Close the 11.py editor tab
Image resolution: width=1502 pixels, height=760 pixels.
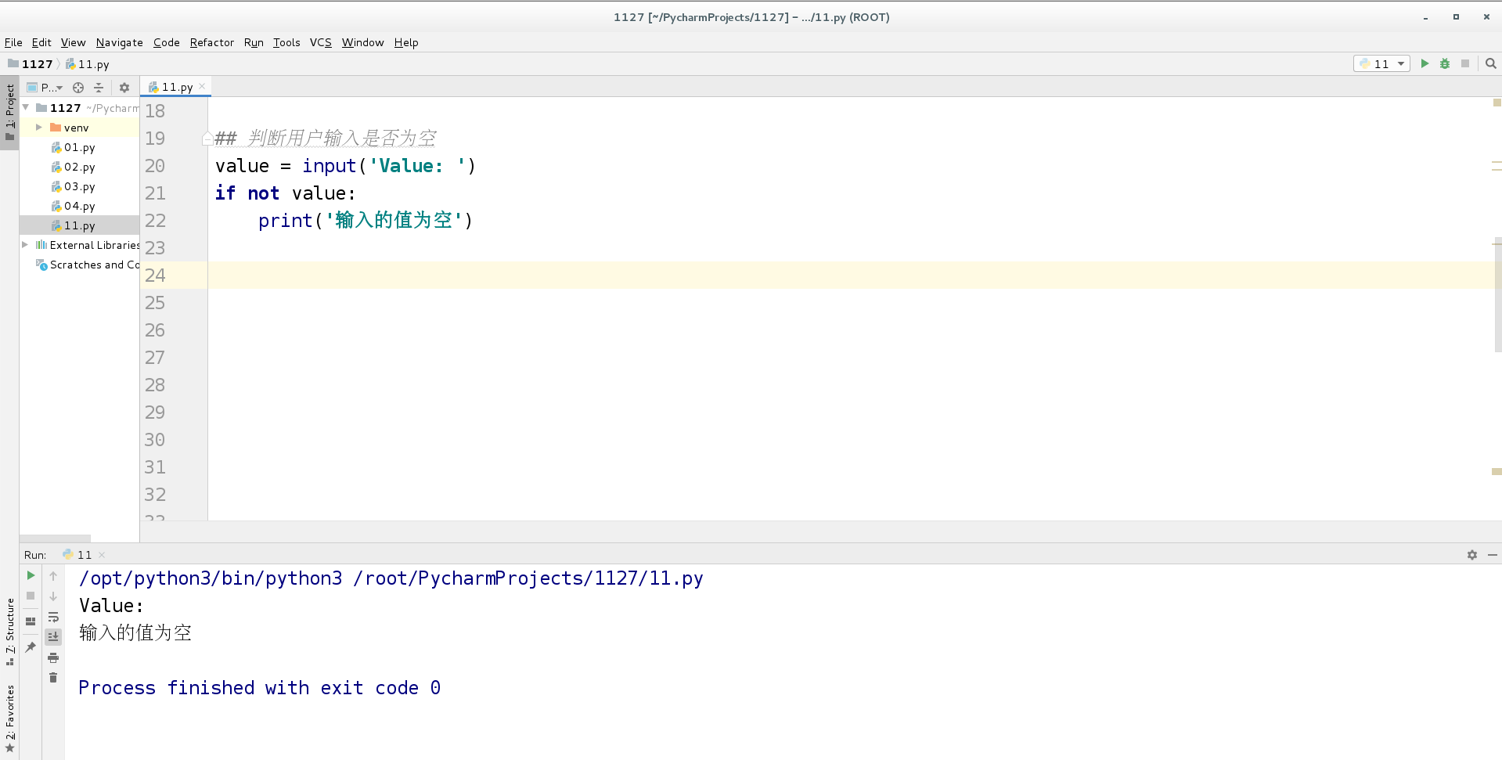202,86
